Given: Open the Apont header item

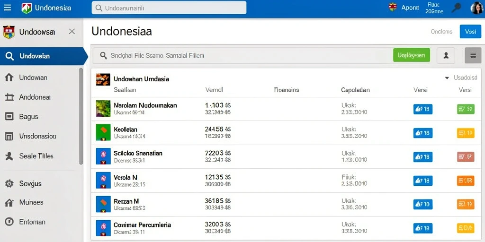Looking at the screenshot, I should [x=410, y=8].
